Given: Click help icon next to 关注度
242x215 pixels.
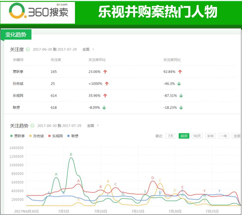Looking at the screenshot, I should click(x=28, y=50).
